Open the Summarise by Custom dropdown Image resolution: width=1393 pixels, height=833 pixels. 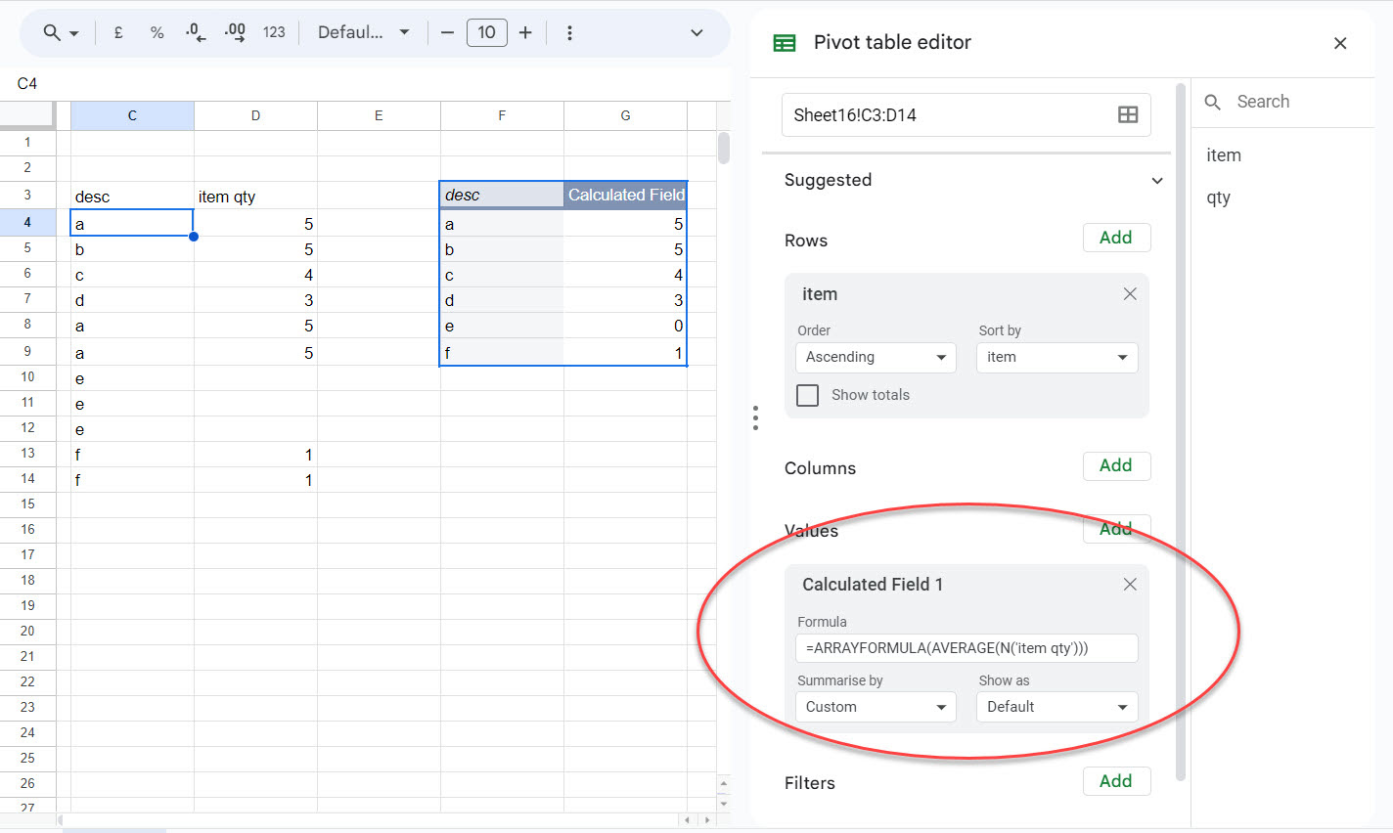pyautogui.click(x=875, y=706)
